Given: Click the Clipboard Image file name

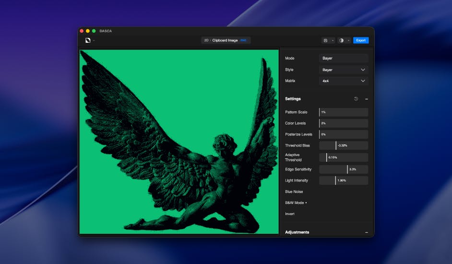Looking at the screenshot, I should point(225,40).
